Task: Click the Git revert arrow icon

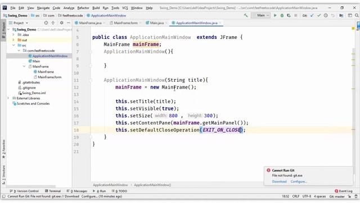Action: coord(332,15)
